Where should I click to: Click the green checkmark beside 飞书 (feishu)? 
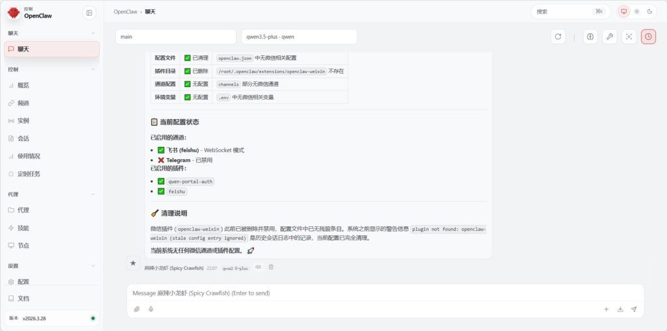161,150
